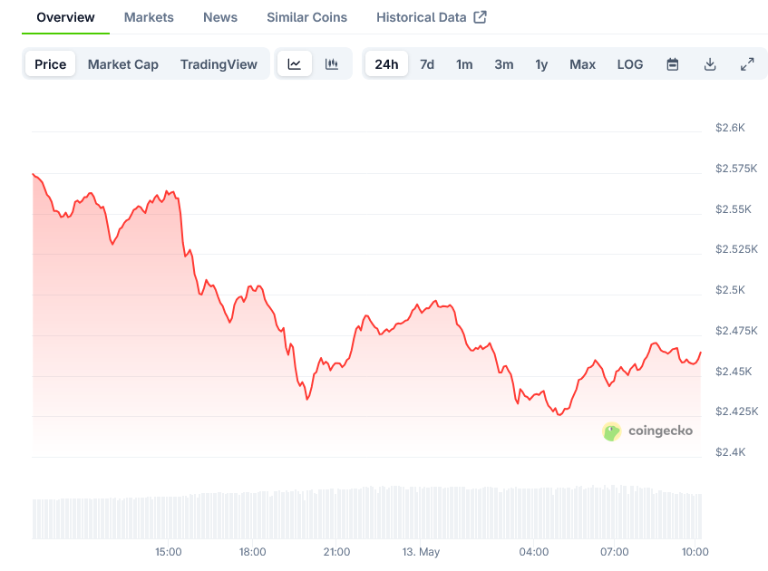
Task: Download the chart data
Action: click(x=710, y=63)
